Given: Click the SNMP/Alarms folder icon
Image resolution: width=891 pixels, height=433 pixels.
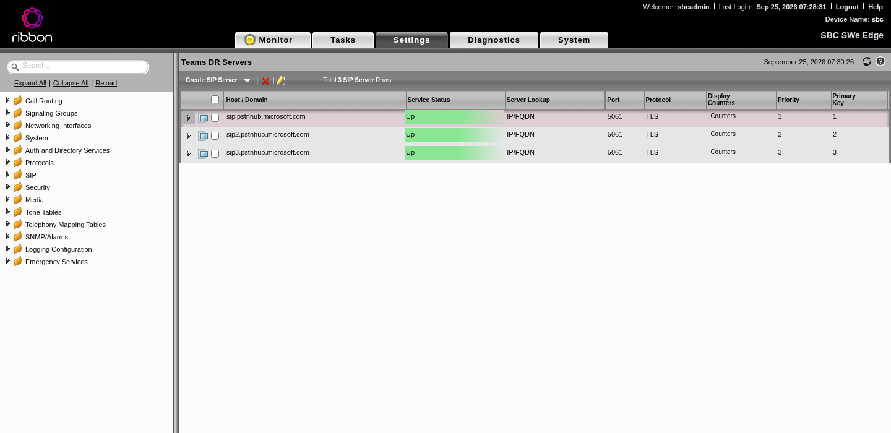Looking at the screenshot, I should [18, 236].
